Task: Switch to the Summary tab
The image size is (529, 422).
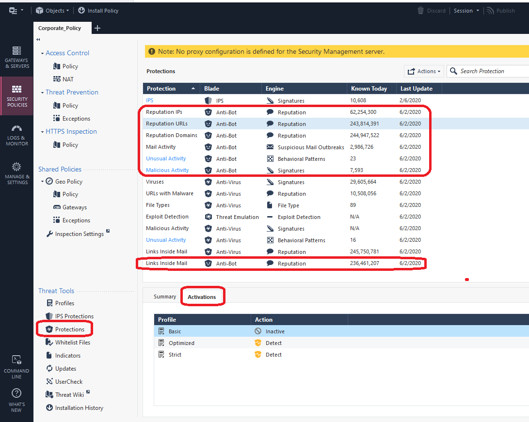Action: point(165,296)
